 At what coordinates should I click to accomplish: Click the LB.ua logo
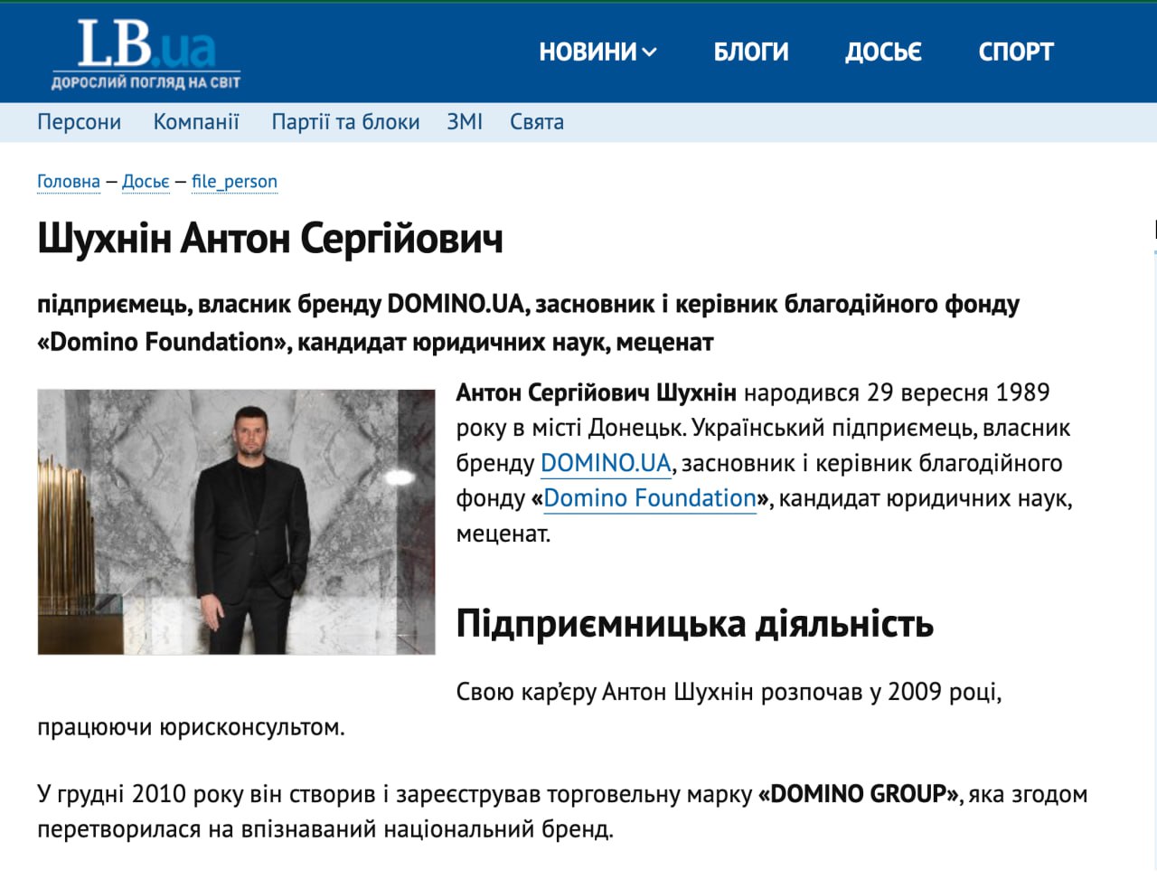tap(146, 52)
